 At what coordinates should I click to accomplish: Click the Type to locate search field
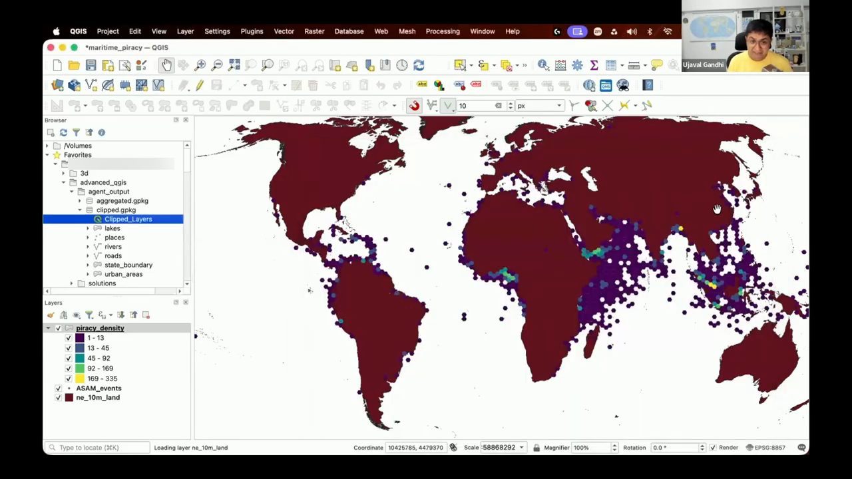pos(98,448)
